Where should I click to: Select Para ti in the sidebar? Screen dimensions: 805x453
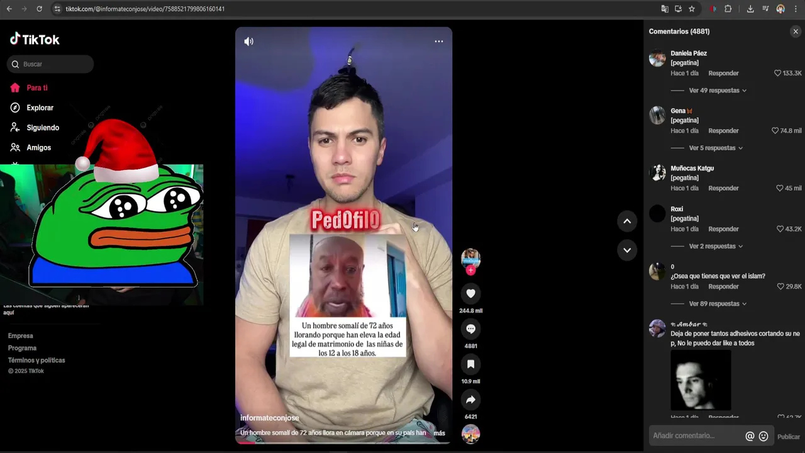[x=37, y=88]
